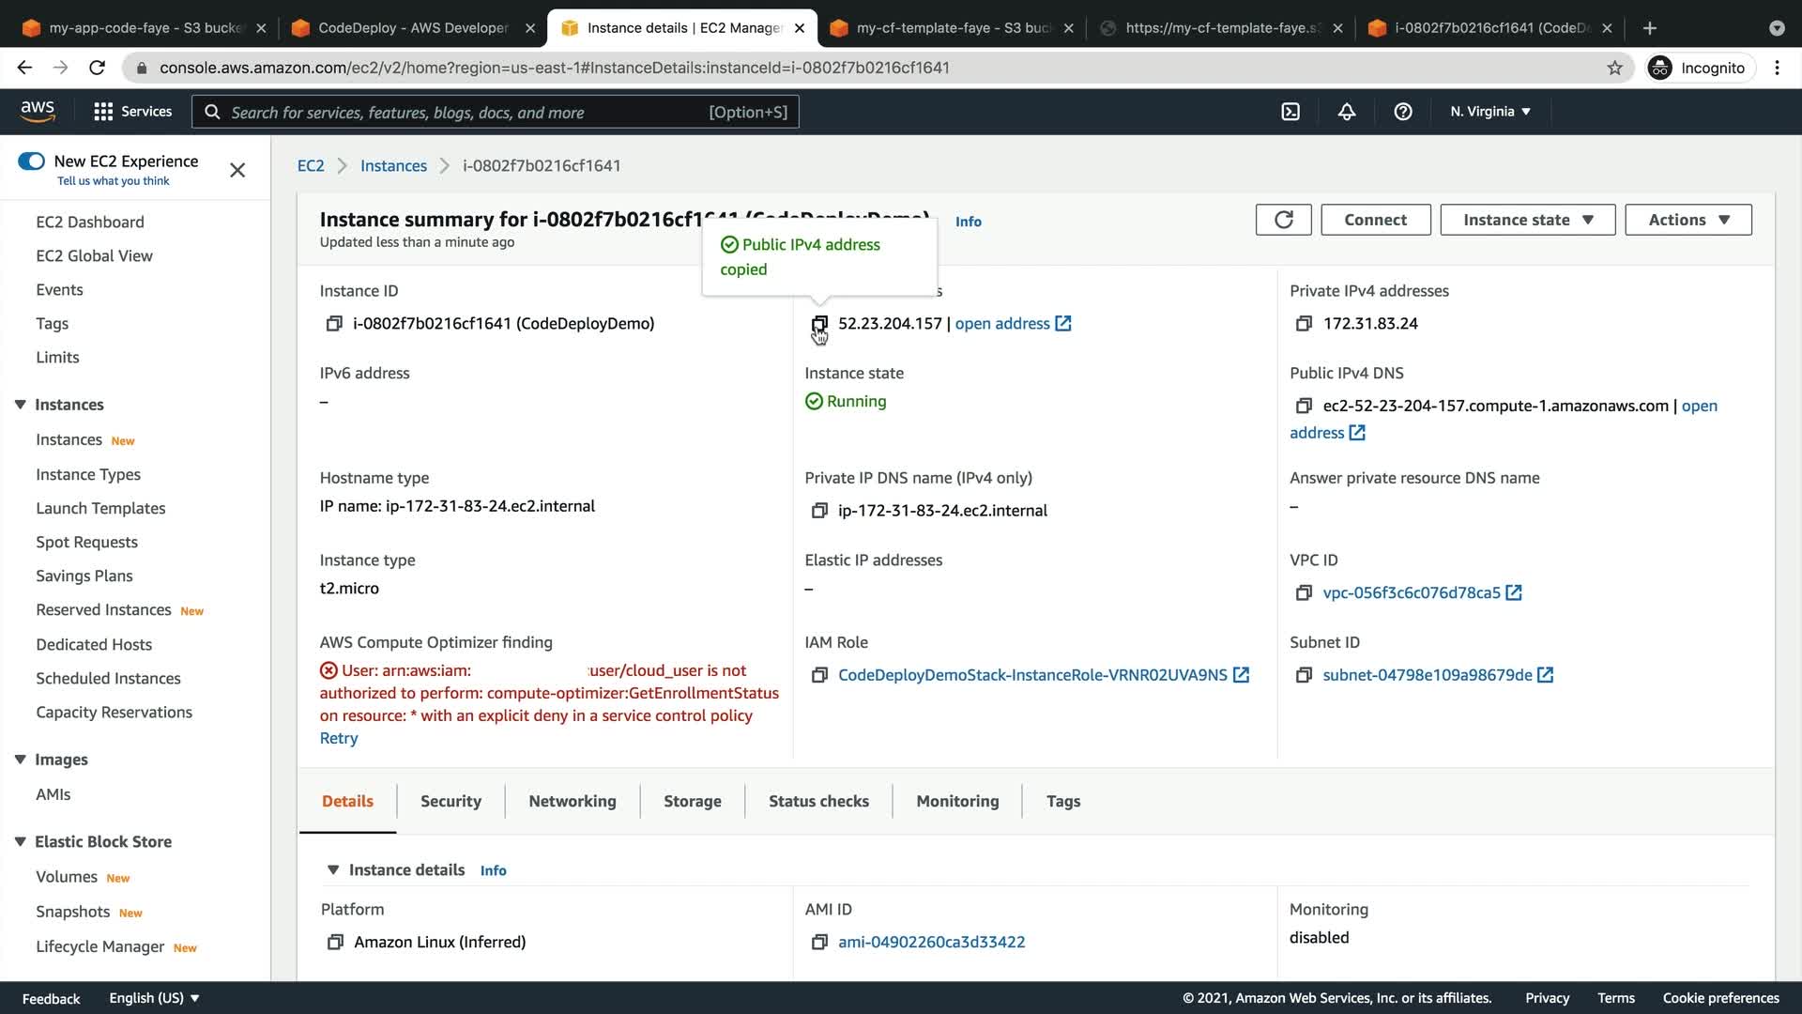Open the Instance state dropdown
Image resolution: width=1802 pixels, height=1014 pixels.
(x=1527, y=220)
